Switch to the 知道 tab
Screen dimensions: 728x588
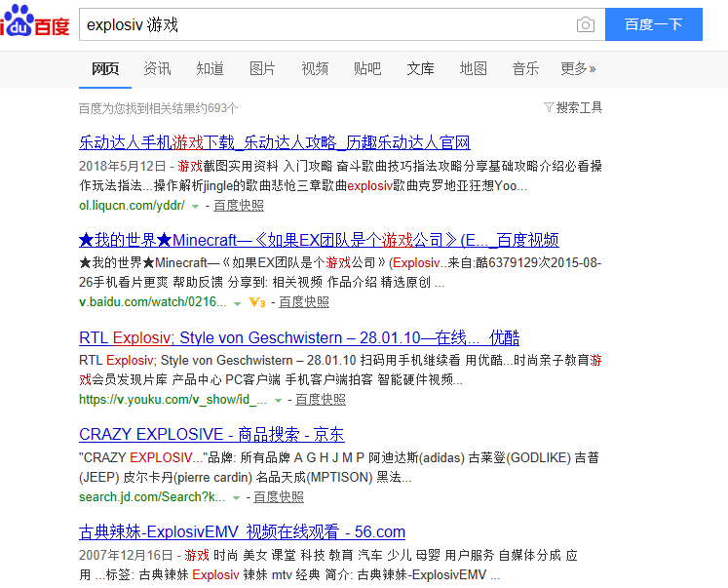point(210,68)
